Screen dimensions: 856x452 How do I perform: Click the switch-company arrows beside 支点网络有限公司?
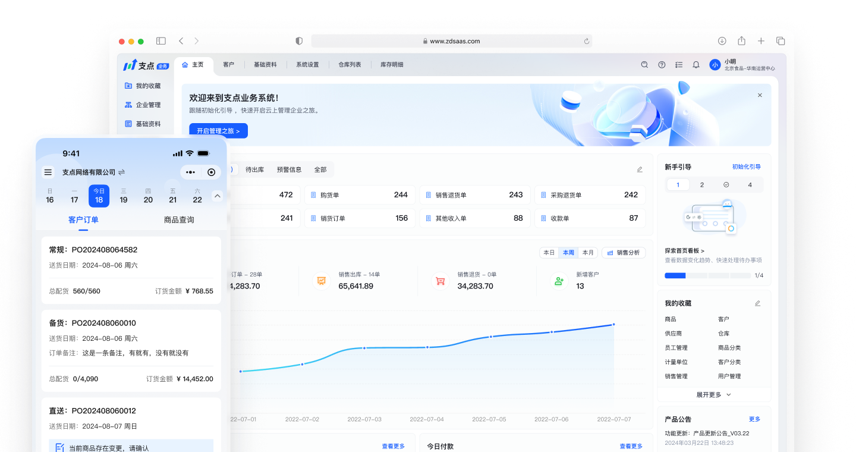[122, 172]
